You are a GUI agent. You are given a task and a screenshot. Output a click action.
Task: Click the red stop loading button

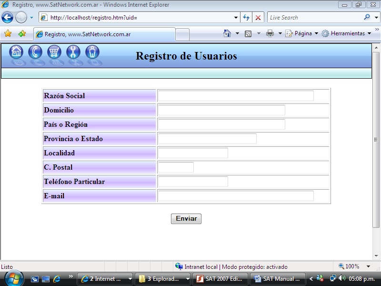point(258,18)
